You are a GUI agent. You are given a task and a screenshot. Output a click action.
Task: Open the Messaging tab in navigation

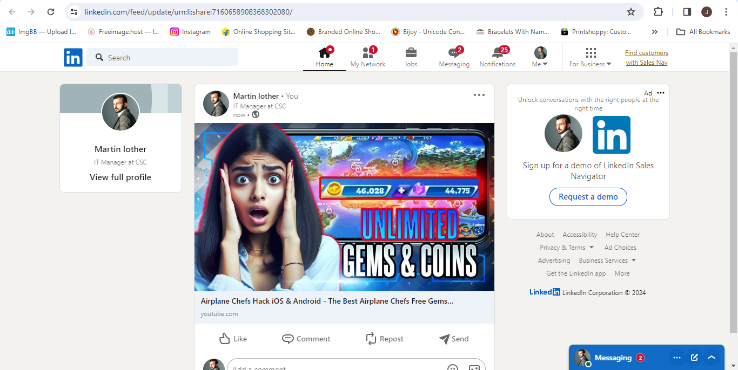pyautogui.click(x=454, y=57)
